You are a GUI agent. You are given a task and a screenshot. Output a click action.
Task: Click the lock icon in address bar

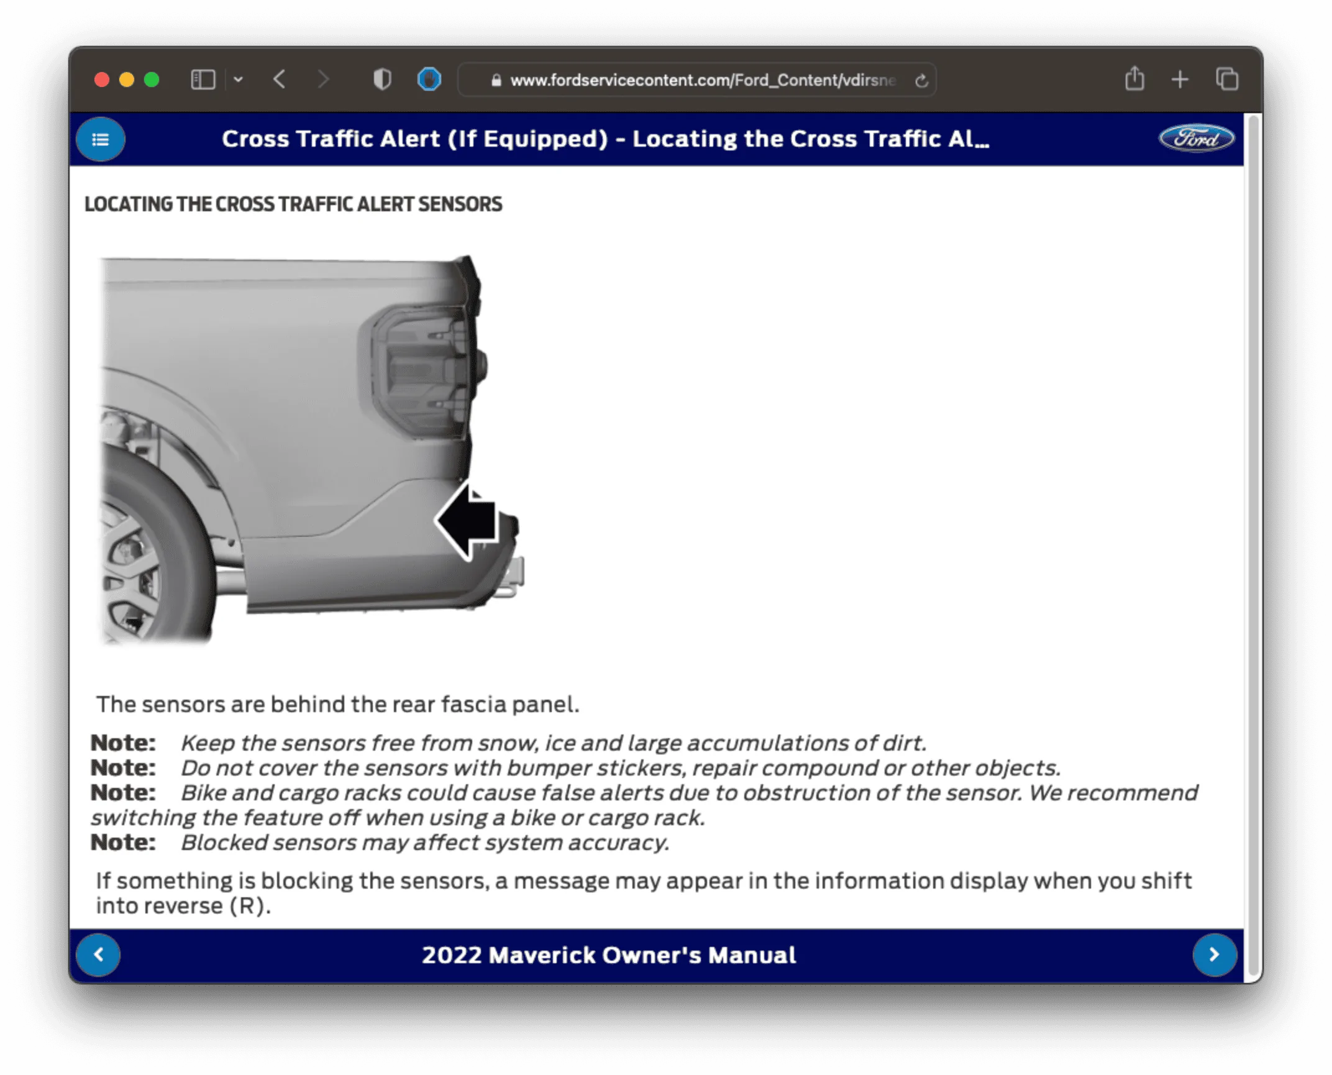(496, 81)
